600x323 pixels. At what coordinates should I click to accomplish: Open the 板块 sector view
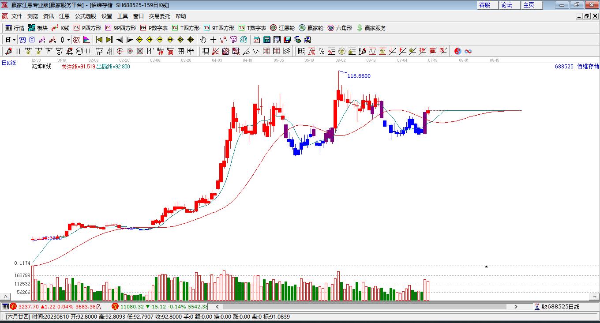(38, 28)
